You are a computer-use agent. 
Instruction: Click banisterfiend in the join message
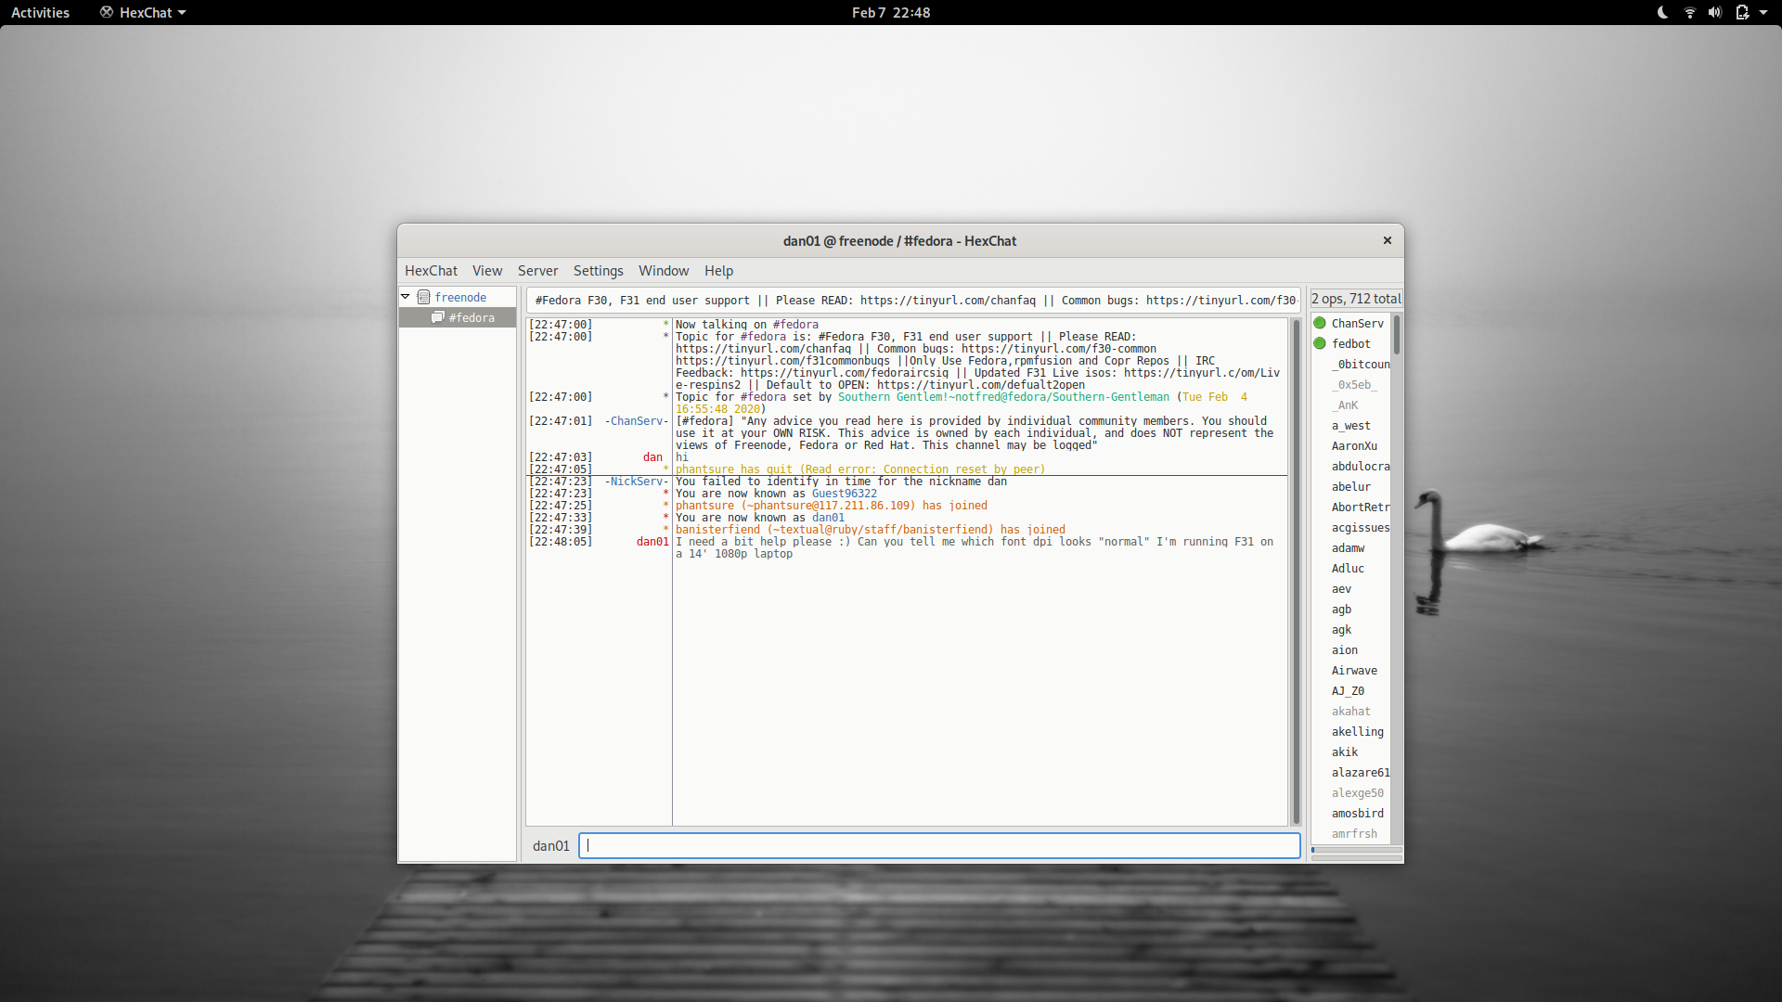click(717, 530)
